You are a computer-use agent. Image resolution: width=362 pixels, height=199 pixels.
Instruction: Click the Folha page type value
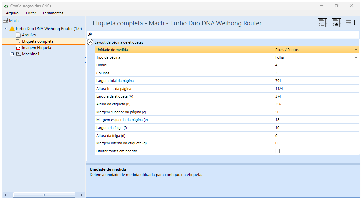coord(280,57)
